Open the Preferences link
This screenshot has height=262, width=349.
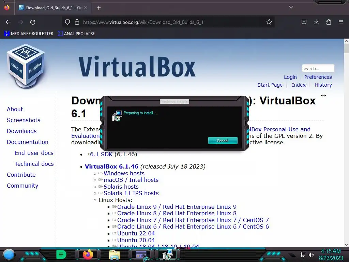coord(318,77)
